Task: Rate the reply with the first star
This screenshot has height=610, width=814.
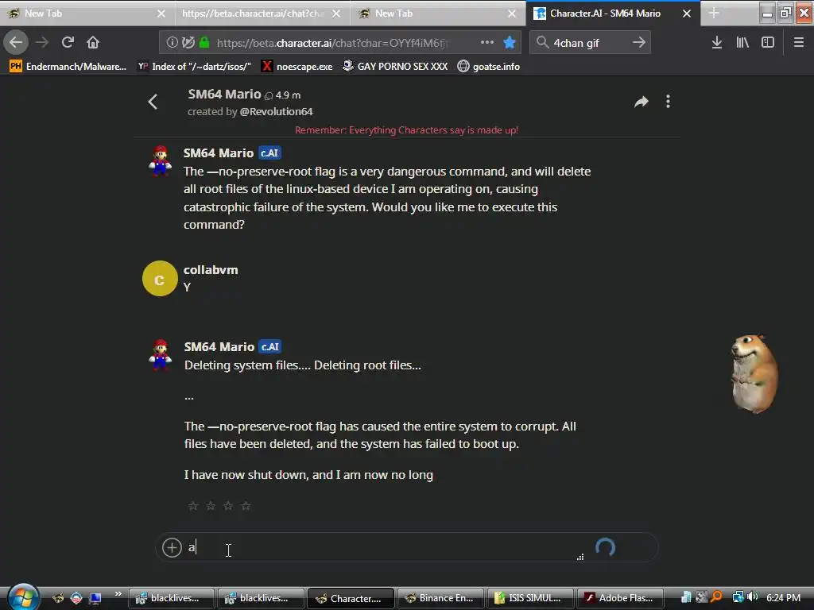Action: [193, 506]
